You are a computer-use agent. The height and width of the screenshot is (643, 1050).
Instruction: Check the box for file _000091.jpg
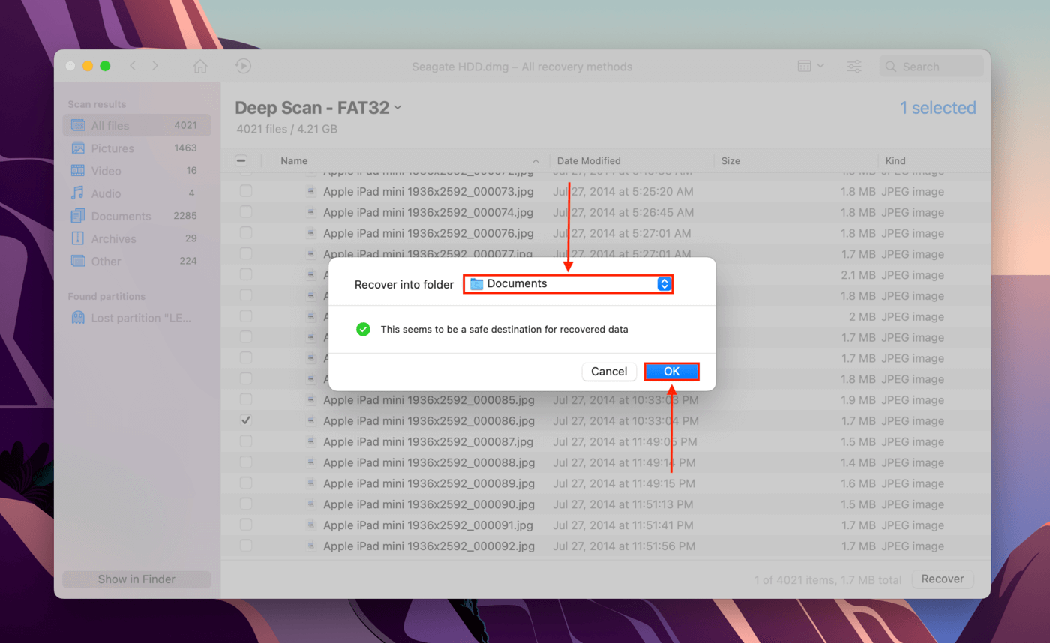point(246,525)
